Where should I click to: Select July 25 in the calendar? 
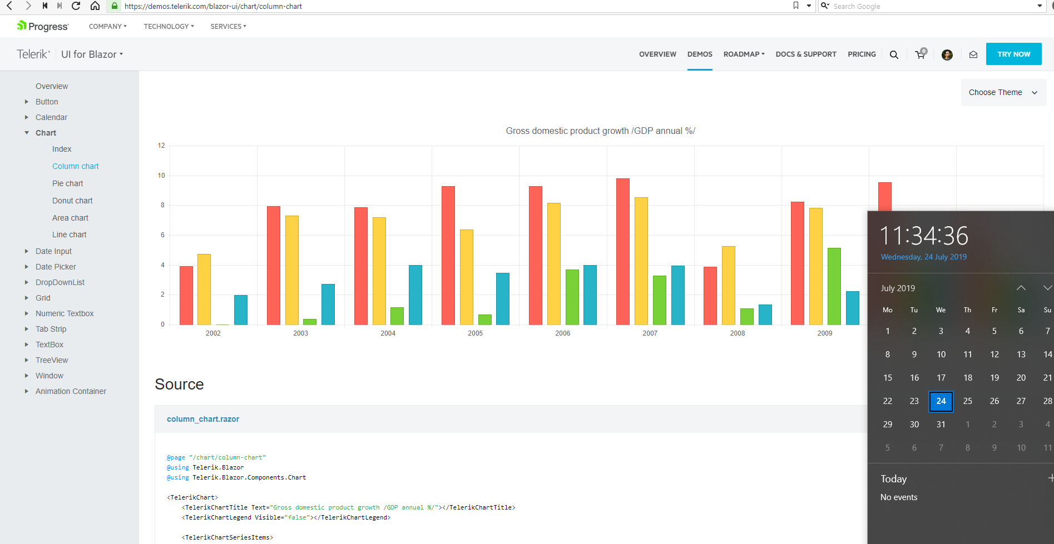(x=968, y=401)
